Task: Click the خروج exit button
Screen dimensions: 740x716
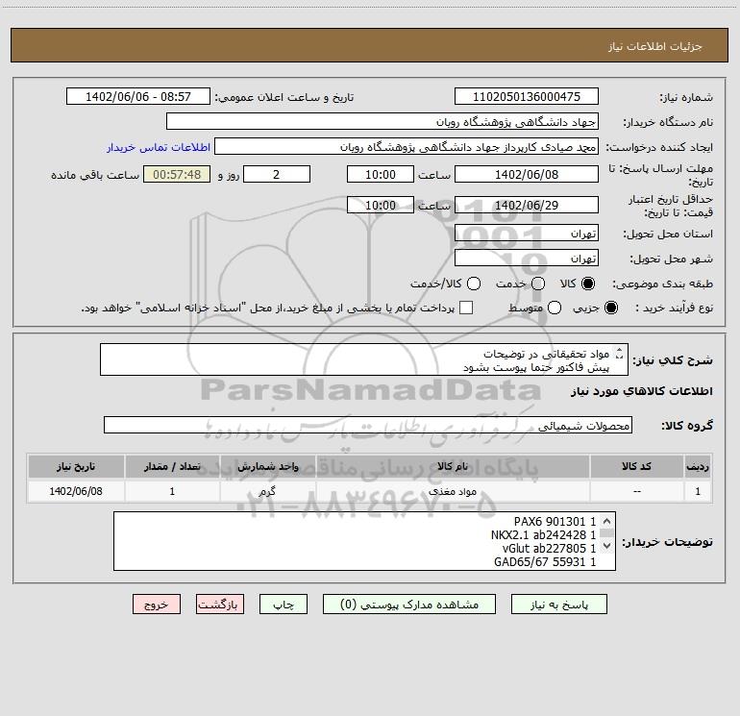Action: pyautogui.click(x=157, y=605)
